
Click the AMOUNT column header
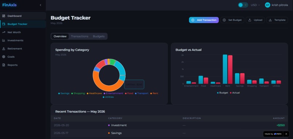point(278,118)
